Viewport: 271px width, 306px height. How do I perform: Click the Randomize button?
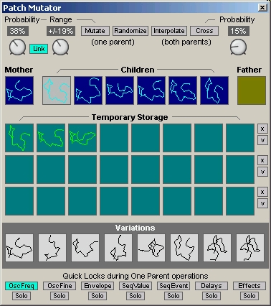130,31
